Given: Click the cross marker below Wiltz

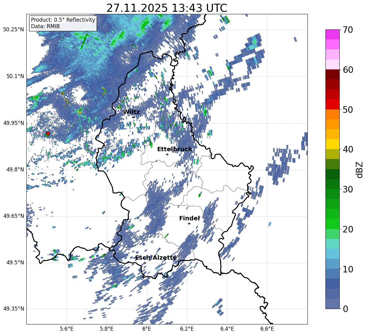Looking at the screenshot, I should pos(133,117).
